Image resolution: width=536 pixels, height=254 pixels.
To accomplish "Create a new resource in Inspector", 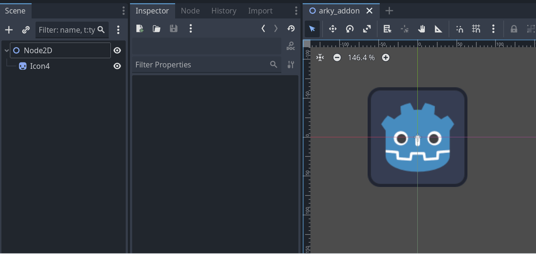I will pyautogui.click(x=140, y=29).
